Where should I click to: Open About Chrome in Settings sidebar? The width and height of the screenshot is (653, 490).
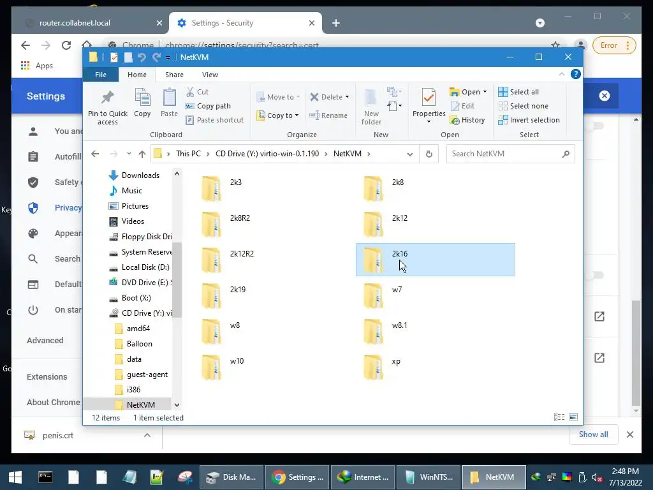point(54,402)
